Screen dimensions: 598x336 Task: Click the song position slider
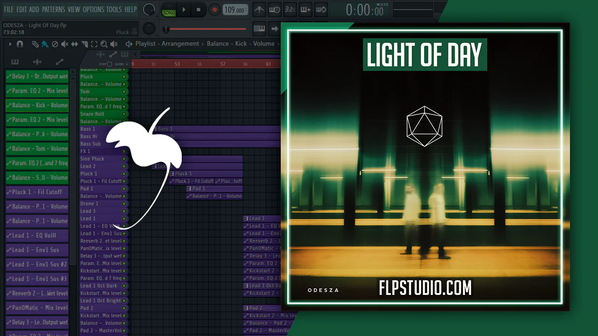click(x=206, y=29)
